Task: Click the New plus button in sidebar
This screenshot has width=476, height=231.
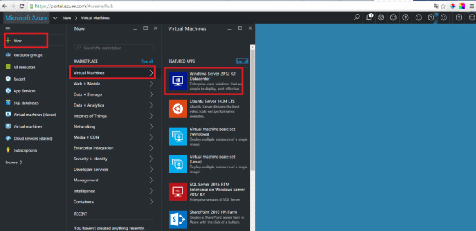Action: coord(25,41)
